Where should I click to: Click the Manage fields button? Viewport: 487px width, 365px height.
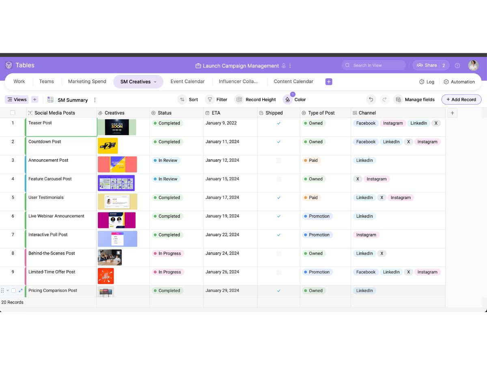point(415,99)
